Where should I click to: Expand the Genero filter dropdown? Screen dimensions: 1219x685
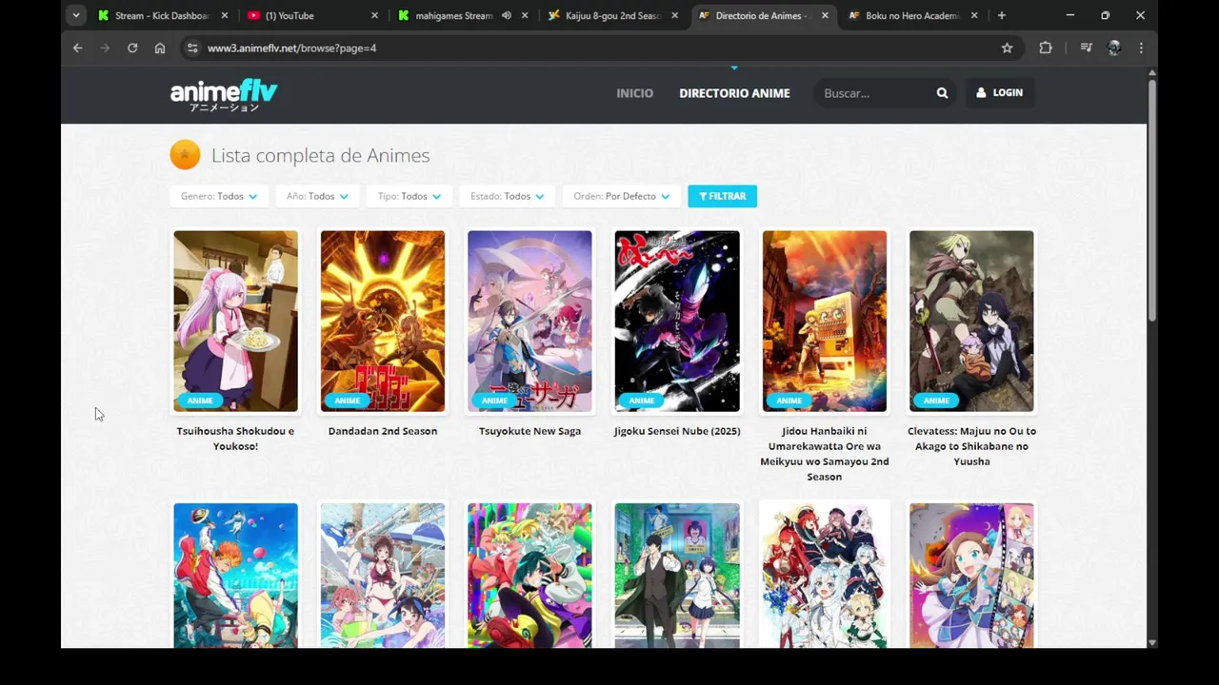[219, 196]
